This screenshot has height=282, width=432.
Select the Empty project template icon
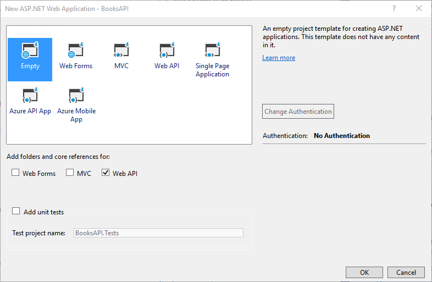pos(30,51)
